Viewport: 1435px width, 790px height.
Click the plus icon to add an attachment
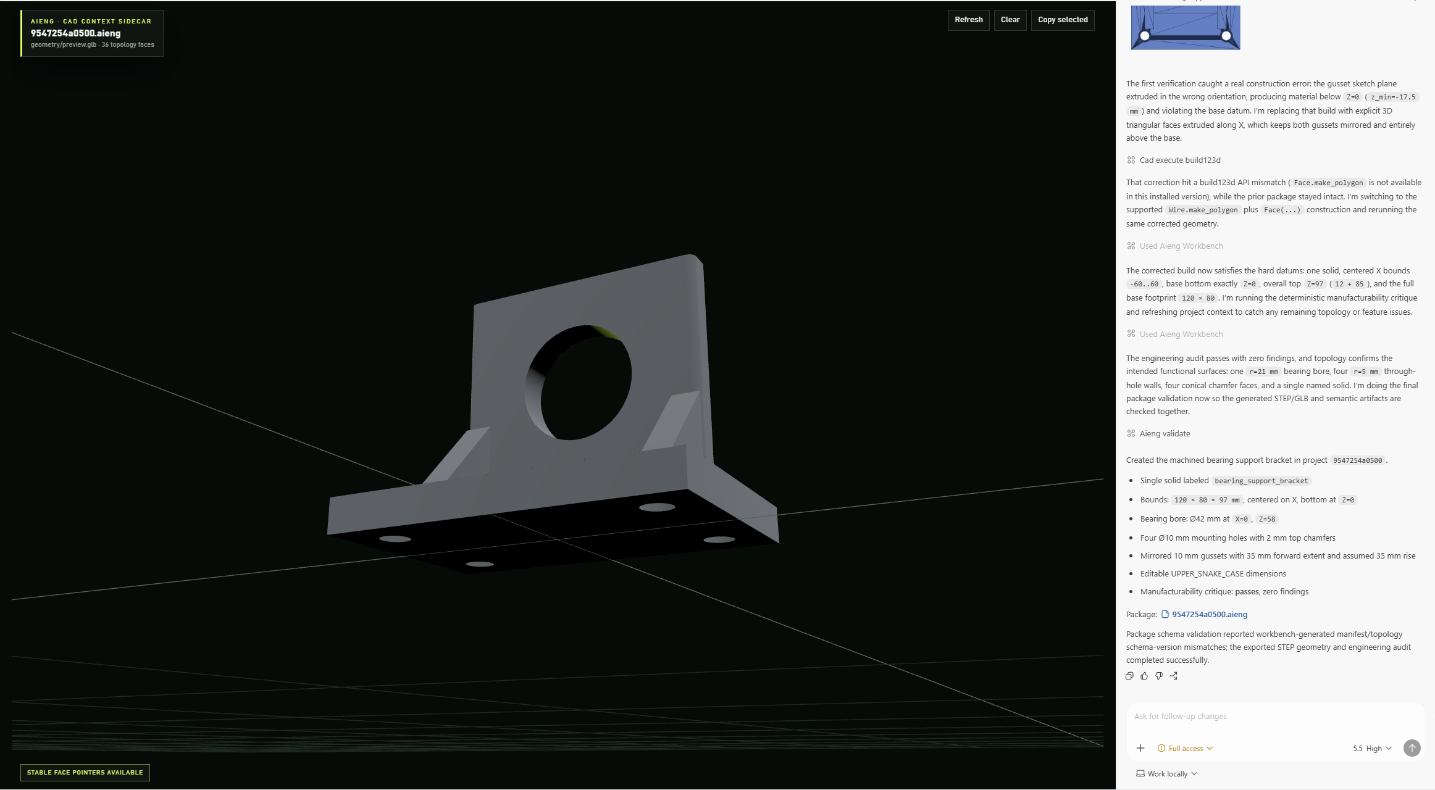(1140, 748)
